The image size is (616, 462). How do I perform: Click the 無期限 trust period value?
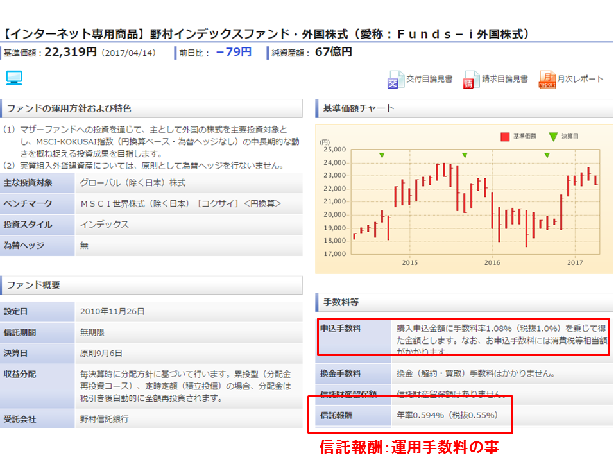point(92,332)
